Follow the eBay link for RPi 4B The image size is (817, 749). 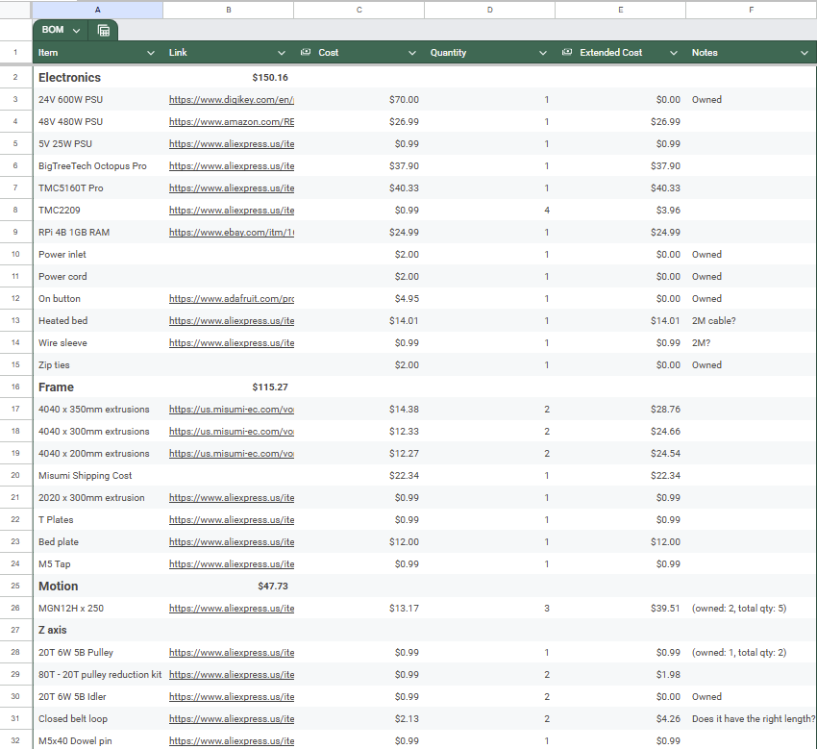(231, 233)
